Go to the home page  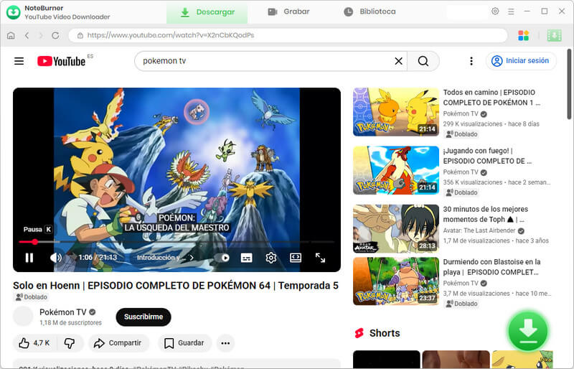click(x=11, y=36)
